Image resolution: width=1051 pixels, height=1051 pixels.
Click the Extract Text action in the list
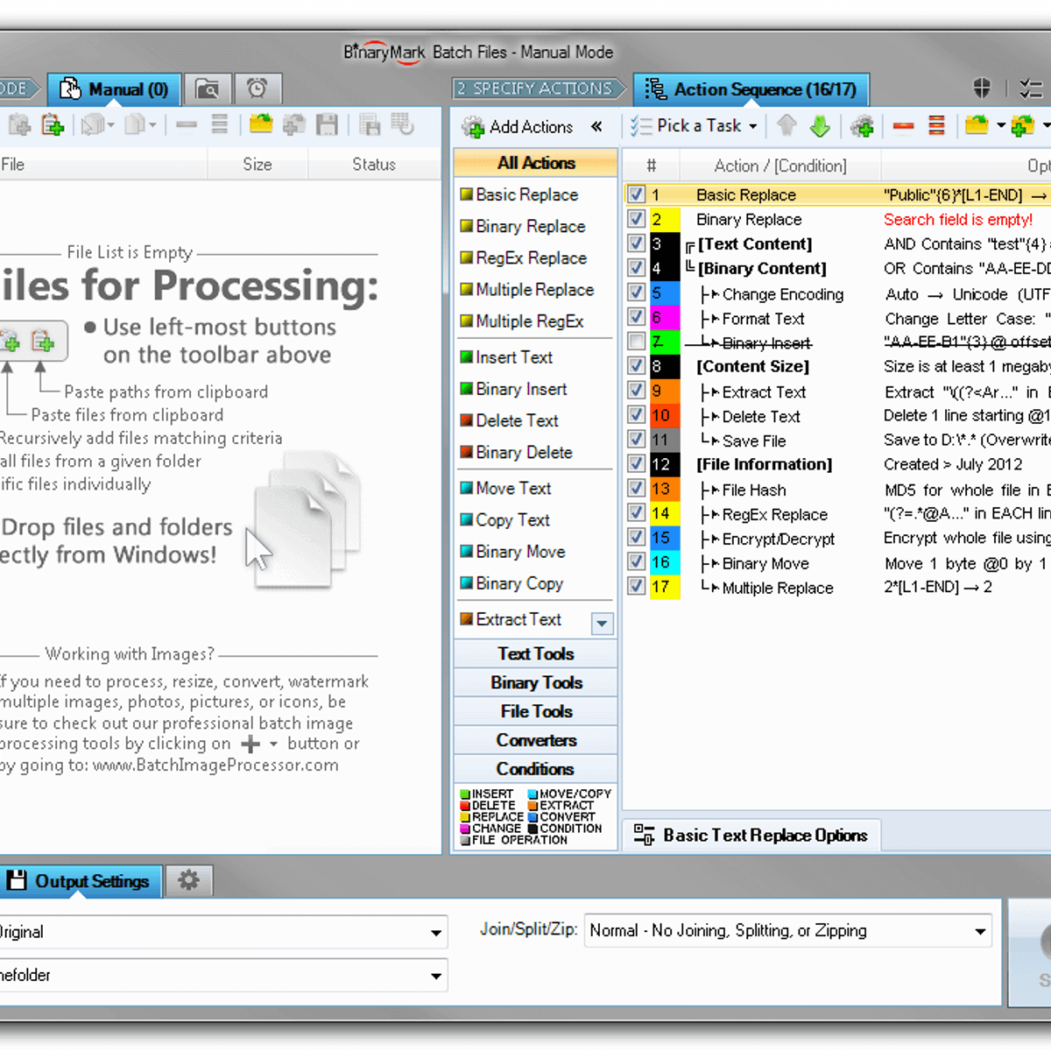pos(518,619)
